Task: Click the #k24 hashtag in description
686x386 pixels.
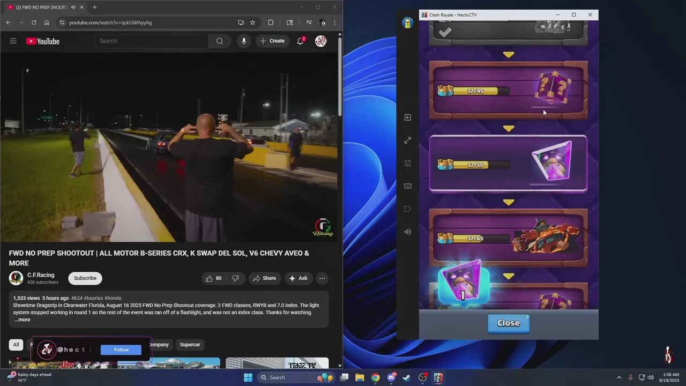Action: (77, 298)
